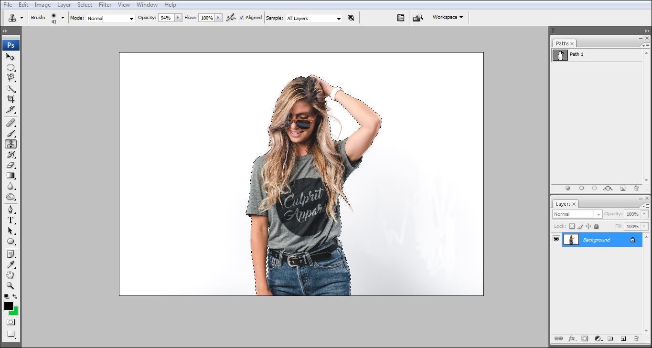Select the Crop tool
Screen dimensions: 652x348
11,99
